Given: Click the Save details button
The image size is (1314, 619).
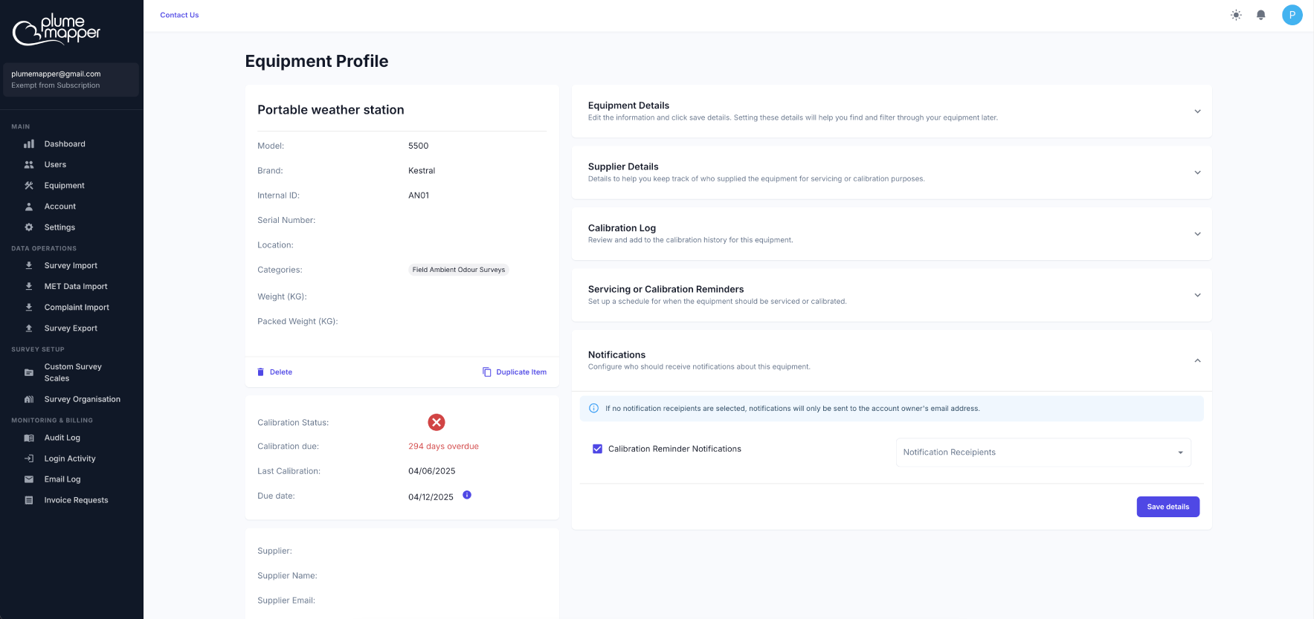Looking at the screenshot, I should [1168, 507].
